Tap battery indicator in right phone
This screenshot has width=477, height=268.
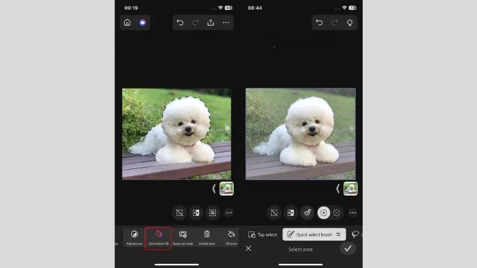[352, 8]
